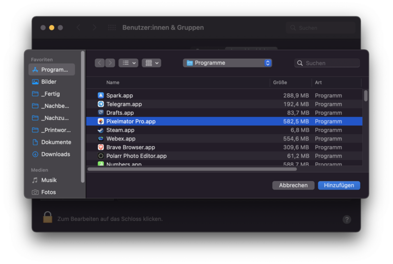
Task: Select the Brave Browser.app file name
Action: click(130, 147)
